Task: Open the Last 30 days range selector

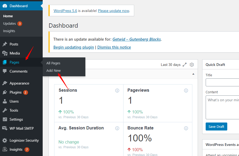Action: pos(170,65)
